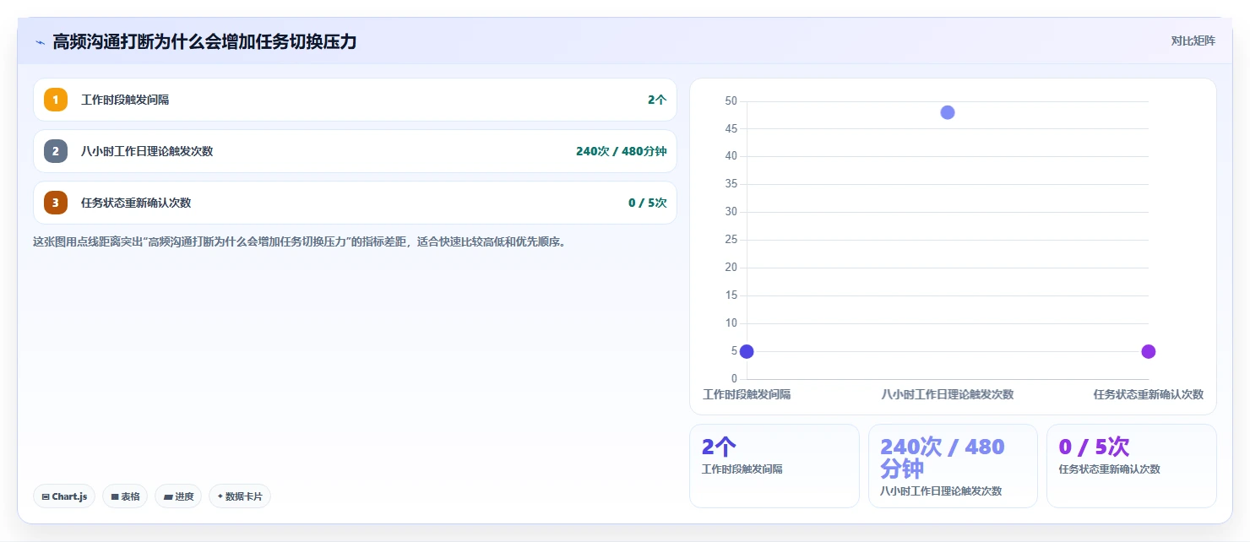Open the 工作时段触发间隔 list row
Image resolution: width=1250 pixels, height=542 pixels.
355,100
